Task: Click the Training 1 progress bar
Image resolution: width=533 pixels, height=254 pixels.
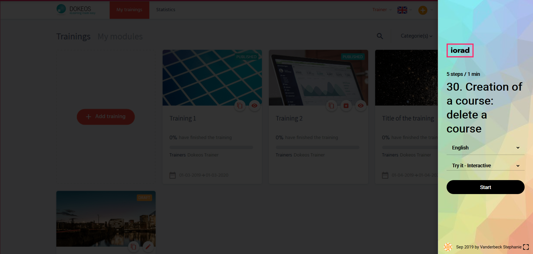Action: (211, 147)
